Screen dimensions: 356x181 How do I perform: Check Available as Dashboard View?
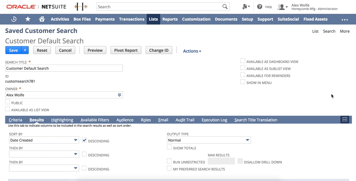tap(243, 61)
